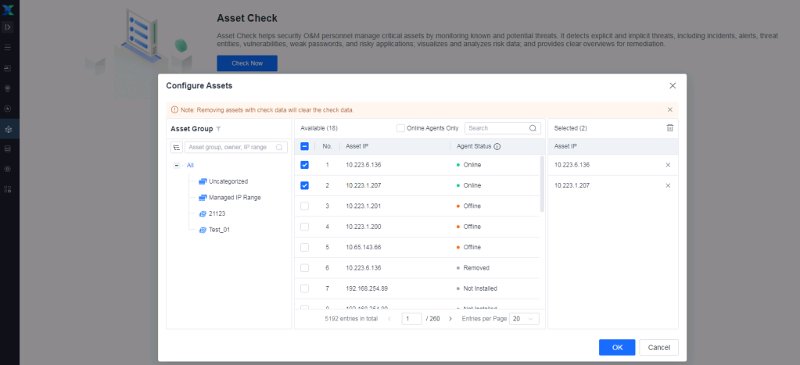Viewport: 800px width, 365px height.
Task: Click the grid-with-gear icon at the sidebar bottom
Action: coord(8,189)
